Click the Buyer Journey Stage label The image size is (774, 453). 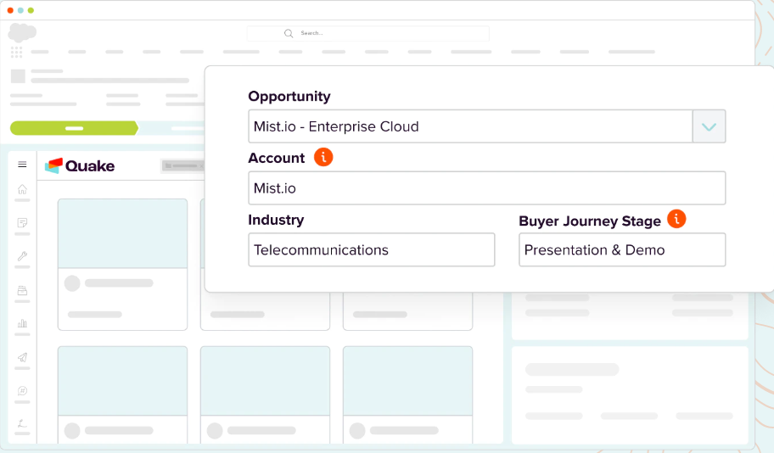(x=590, y=221)
